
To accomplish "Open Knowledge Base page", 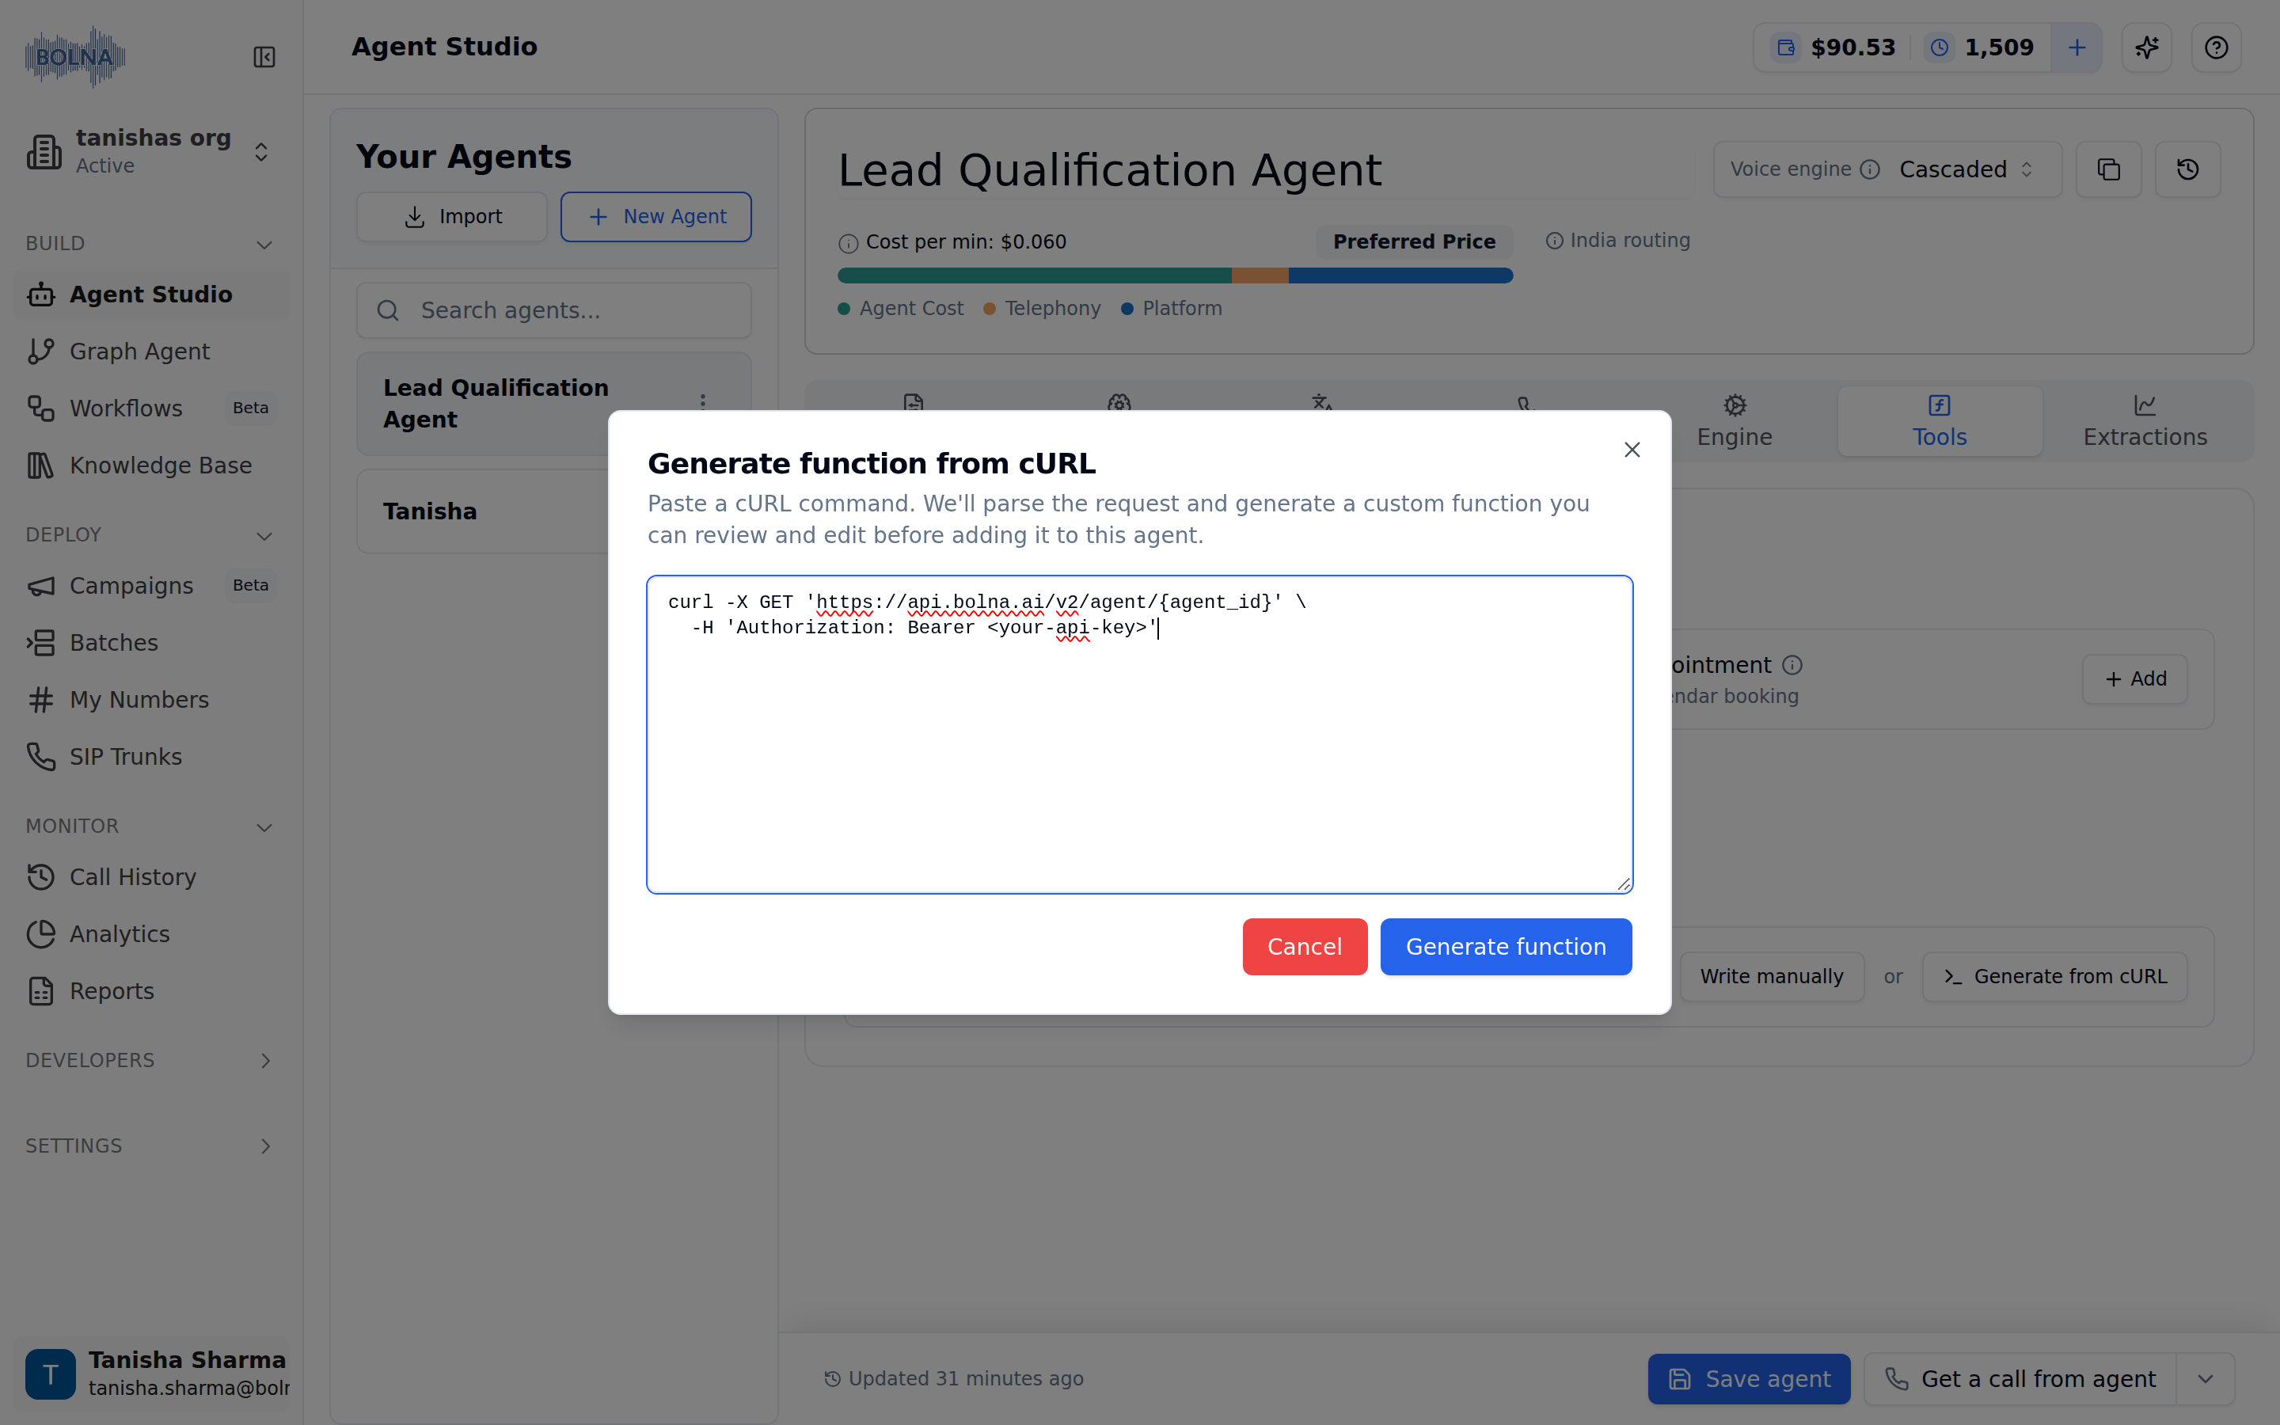I will pyautogui.click(x=150, y=465).
